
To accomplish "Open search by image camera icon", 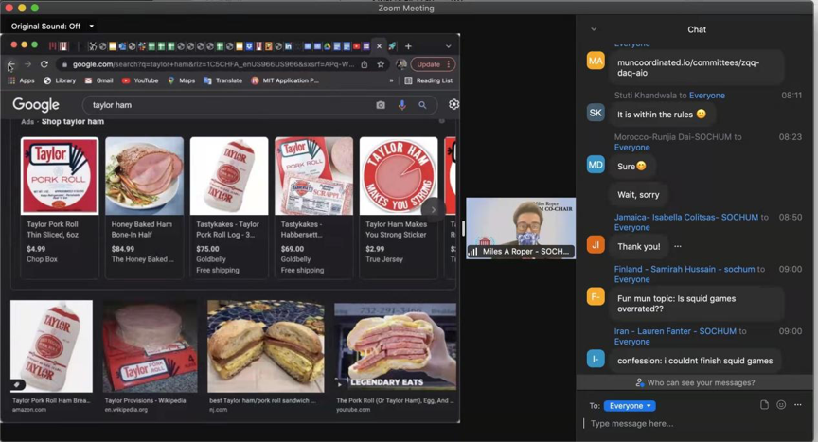I will point(381,105).
